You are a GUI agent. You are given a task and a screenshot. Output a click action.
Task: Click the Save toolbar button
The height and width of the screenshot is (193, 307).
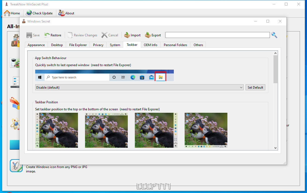33,35
